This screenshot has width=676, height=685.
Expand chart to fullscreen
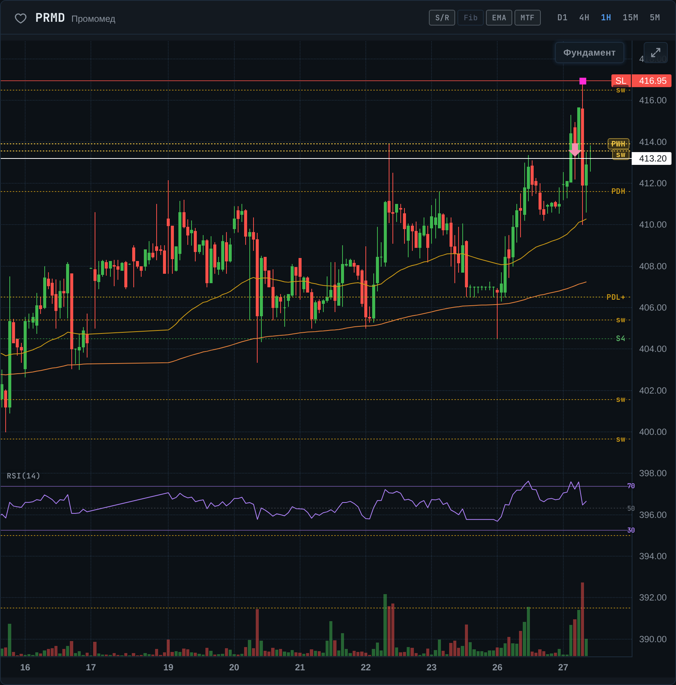pos(655,53)
